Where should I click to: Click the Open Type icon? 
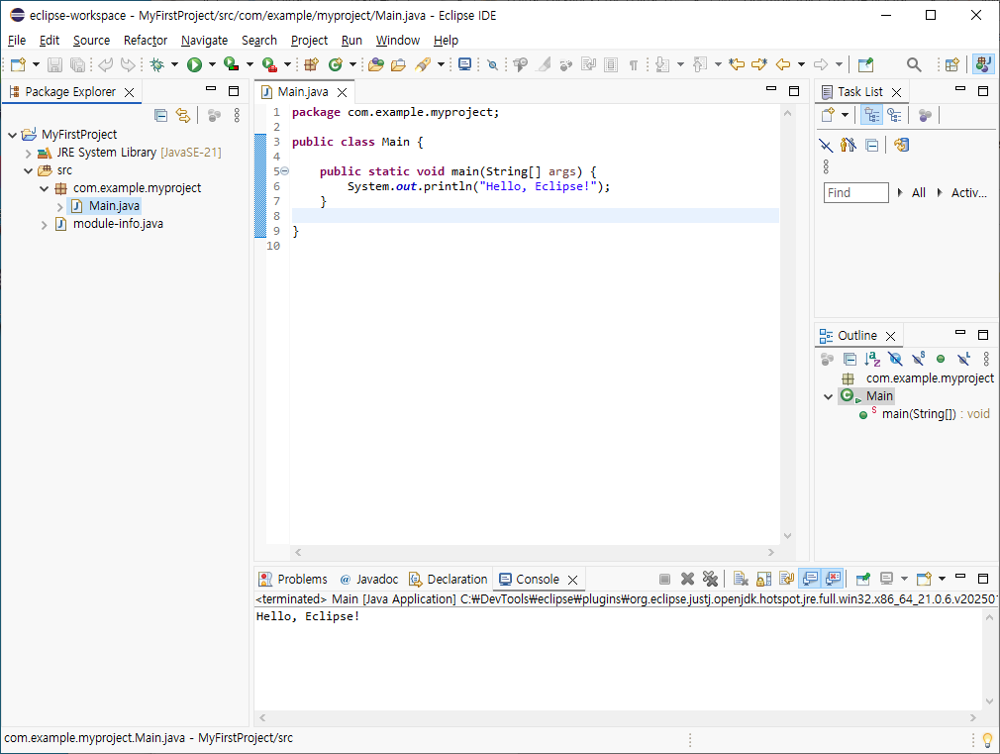(375, 64)
